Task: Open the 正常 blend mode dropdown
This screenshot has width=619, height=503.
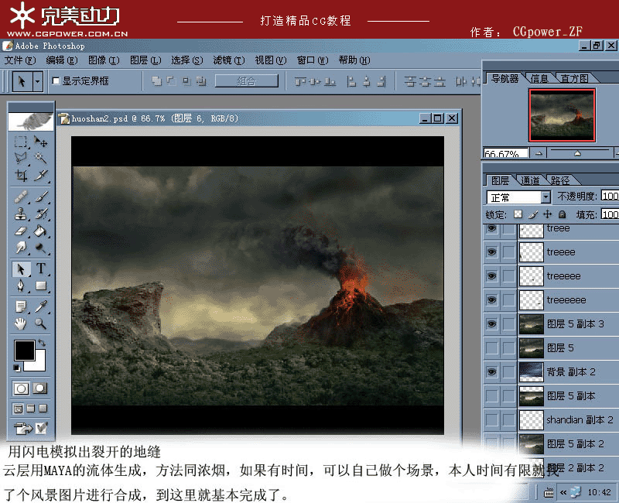Action: 546,197
